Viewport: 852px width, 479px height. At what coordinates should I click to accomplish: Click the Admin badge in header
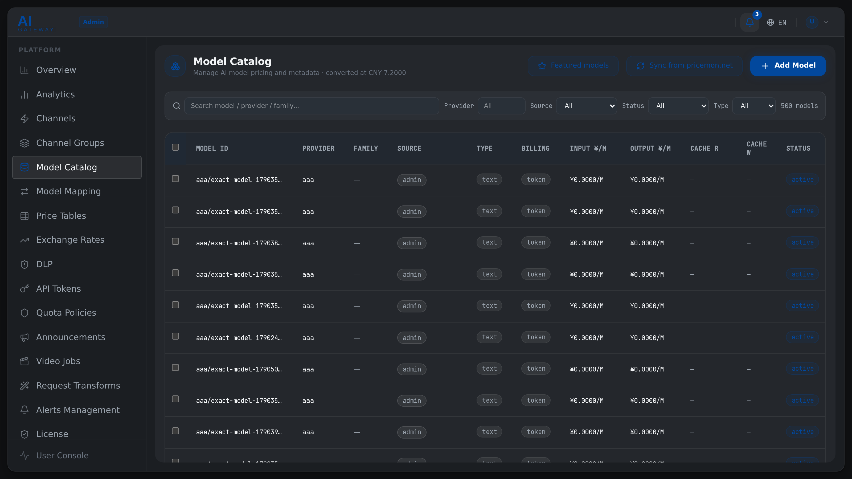coord(93,22)
